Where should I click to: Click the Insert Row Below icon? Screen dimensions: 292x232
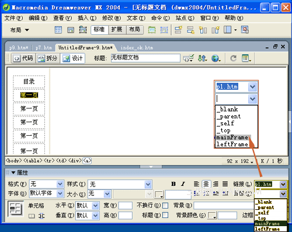[190, 30]
